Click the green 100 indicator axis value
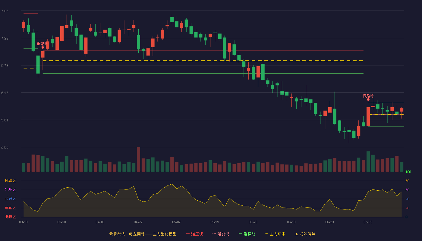This screenshot has width=422, height=241. pos(408,172)
